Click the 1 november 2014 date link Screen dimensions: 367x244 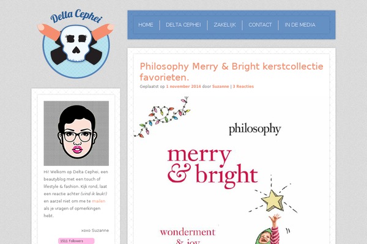[x=183, y=87]
